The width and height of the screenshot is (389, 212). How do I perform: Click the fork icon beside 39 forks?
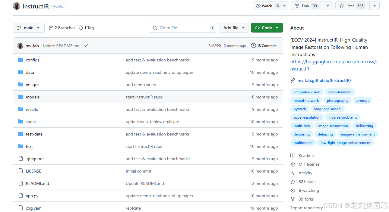pos(293,199)
